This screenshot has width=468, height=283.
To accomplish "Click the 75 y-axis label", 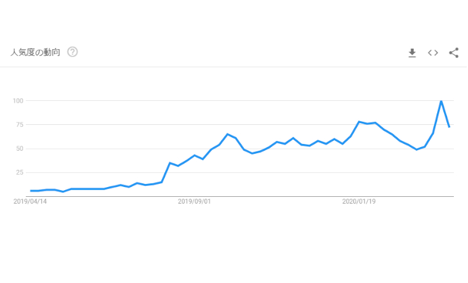I will pyautogui.click(x=18, y=125).
